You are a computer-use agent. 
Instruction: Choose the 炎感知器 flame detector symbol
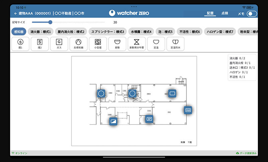(79, 44)
